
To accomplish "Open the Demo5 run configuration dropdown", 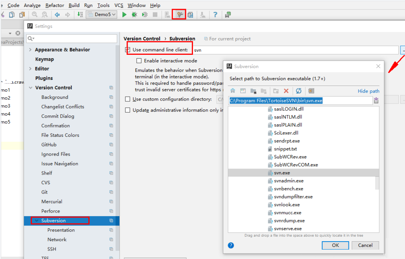I will tap(102, 14).
